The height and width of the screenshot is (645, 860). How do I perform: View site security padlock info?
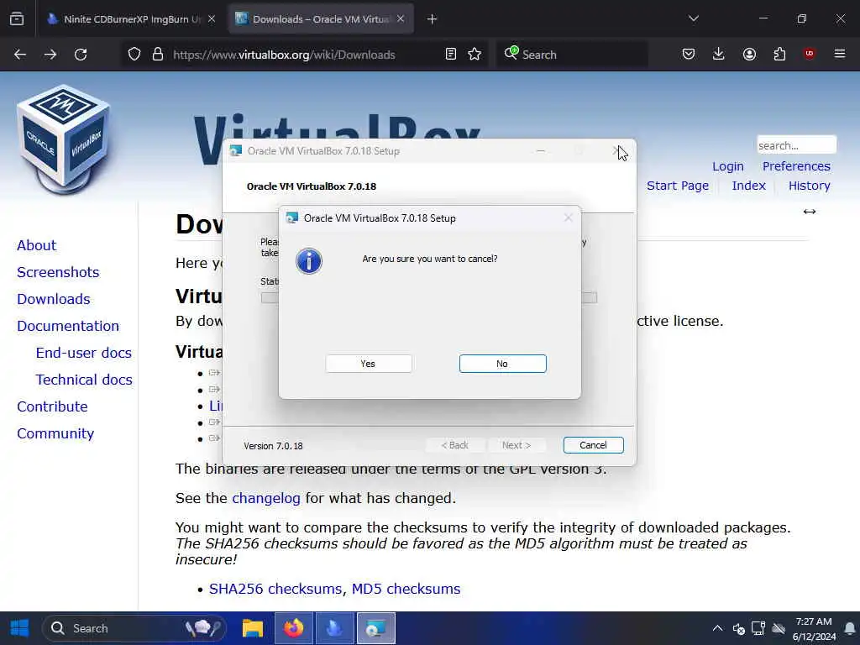click(158, 55)
